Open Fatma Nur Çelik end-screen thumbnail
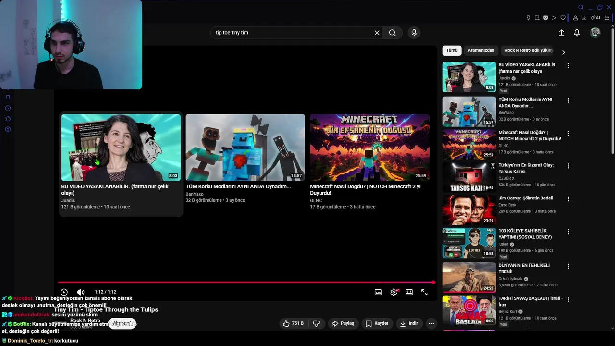 [121, 147]
